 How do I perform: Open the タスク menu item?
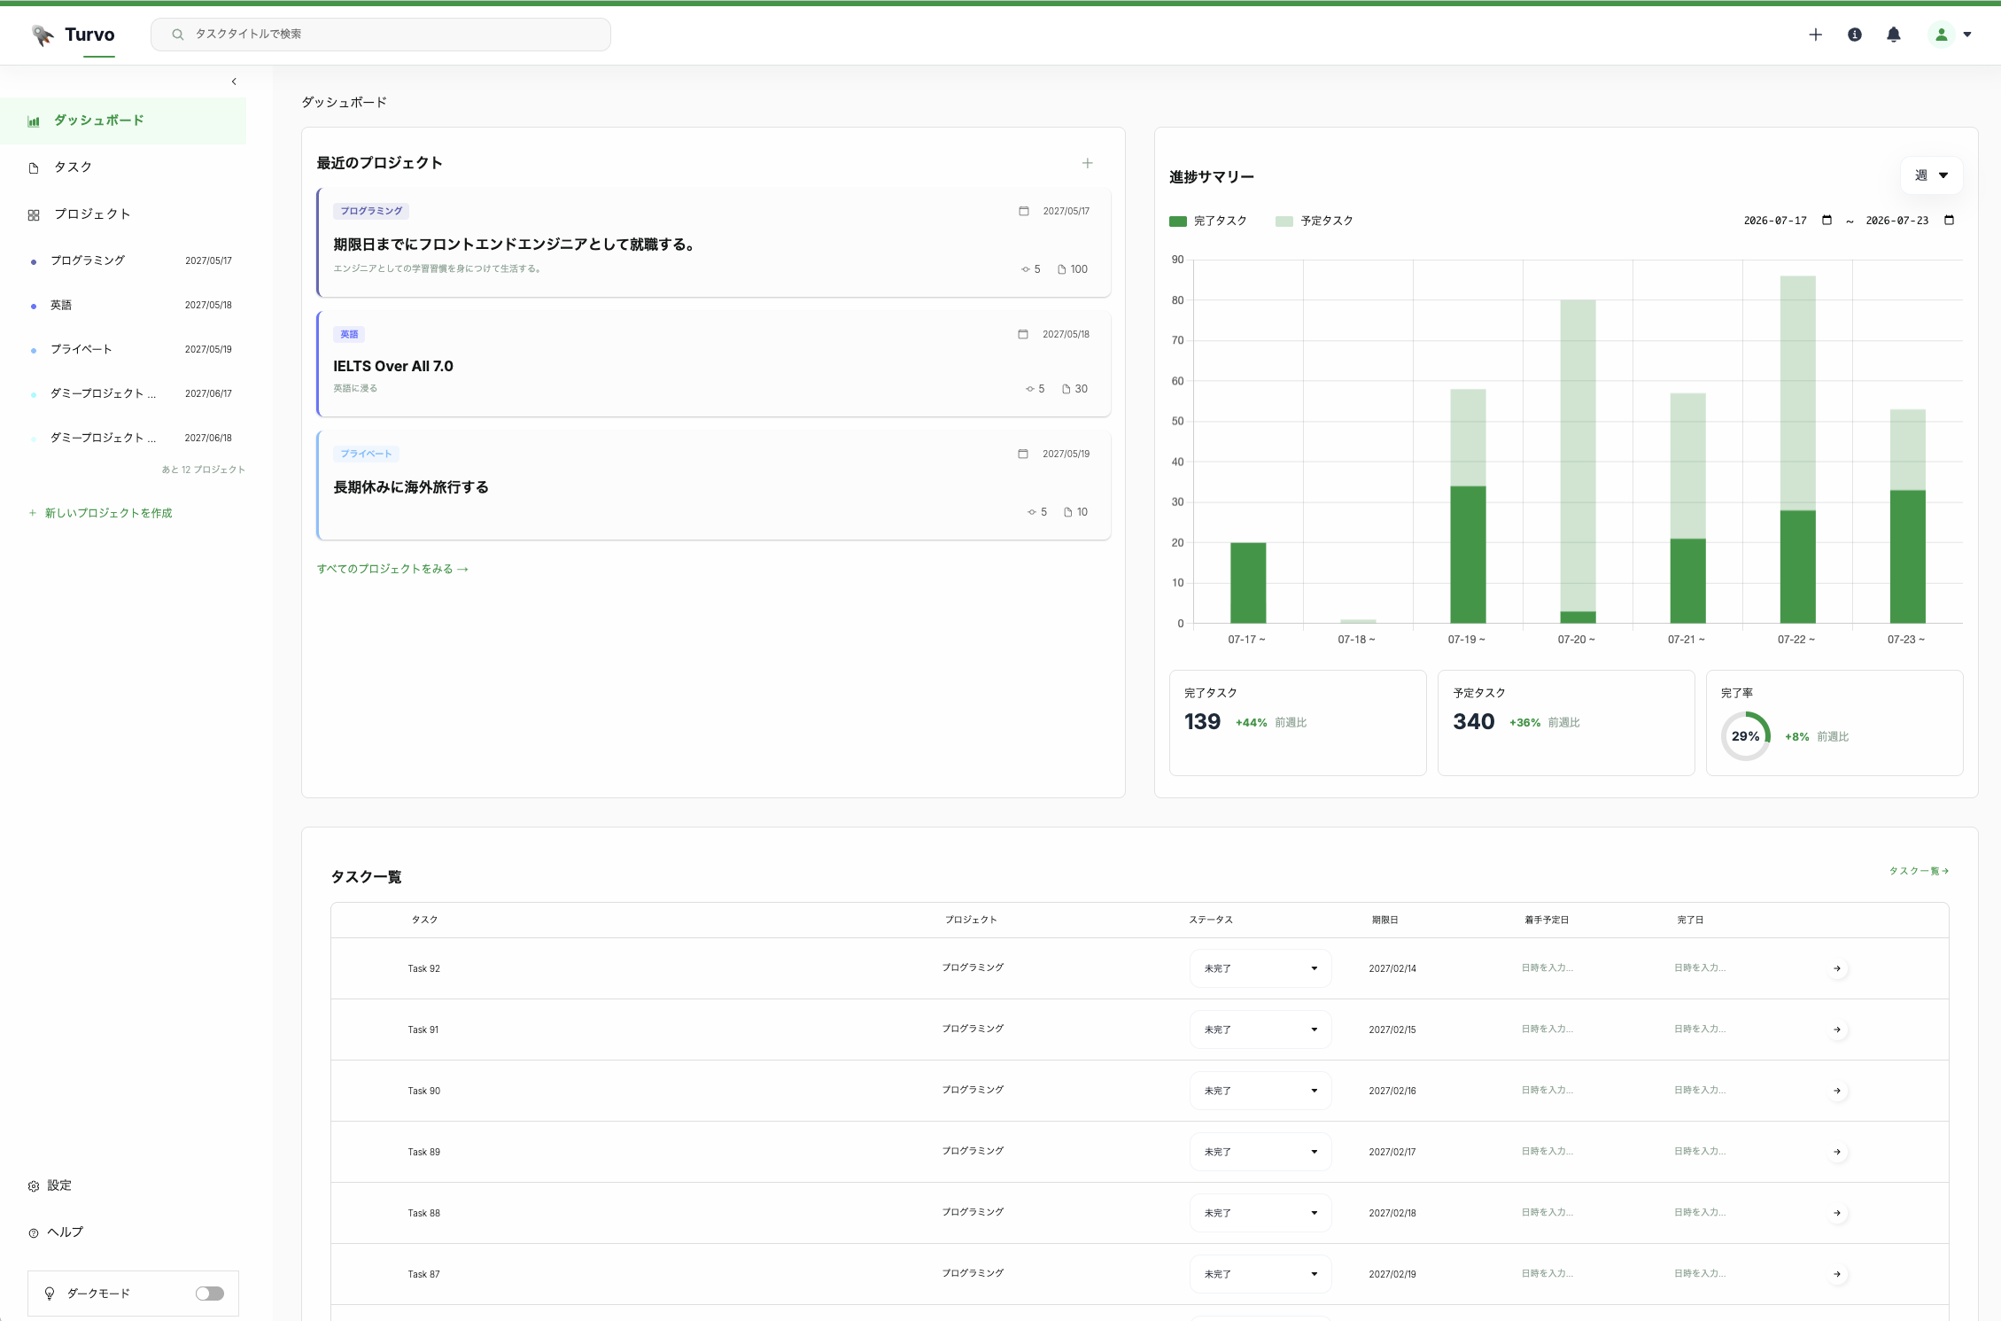pyautogui.click(x=123, y=167)
